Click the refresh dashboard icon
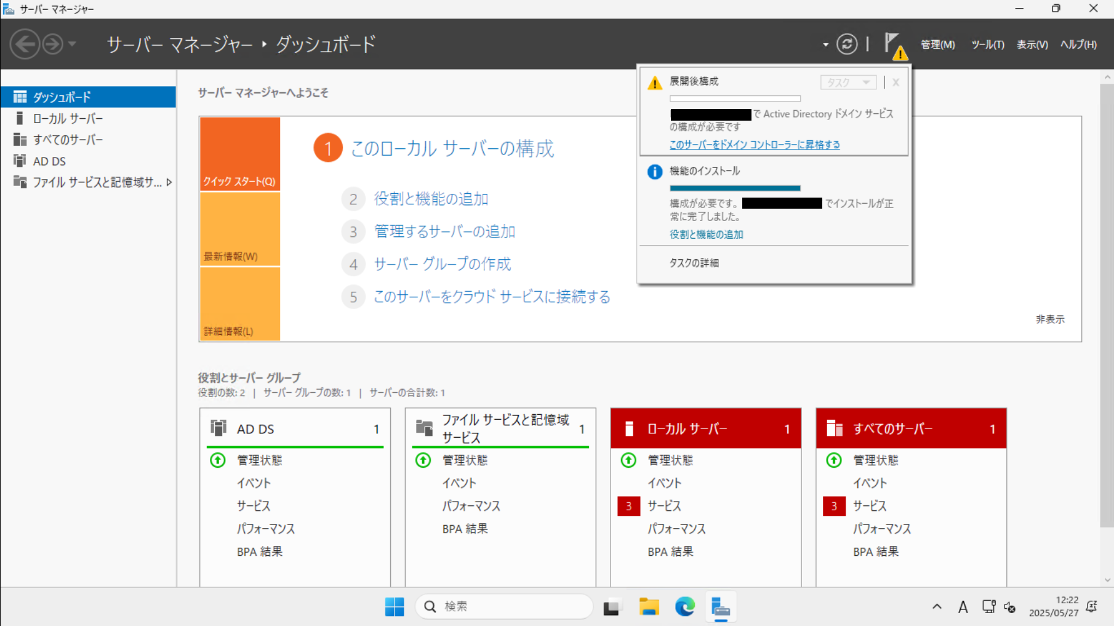The height and width of the screenshot is (626, 1114). [x=847, y=44]
